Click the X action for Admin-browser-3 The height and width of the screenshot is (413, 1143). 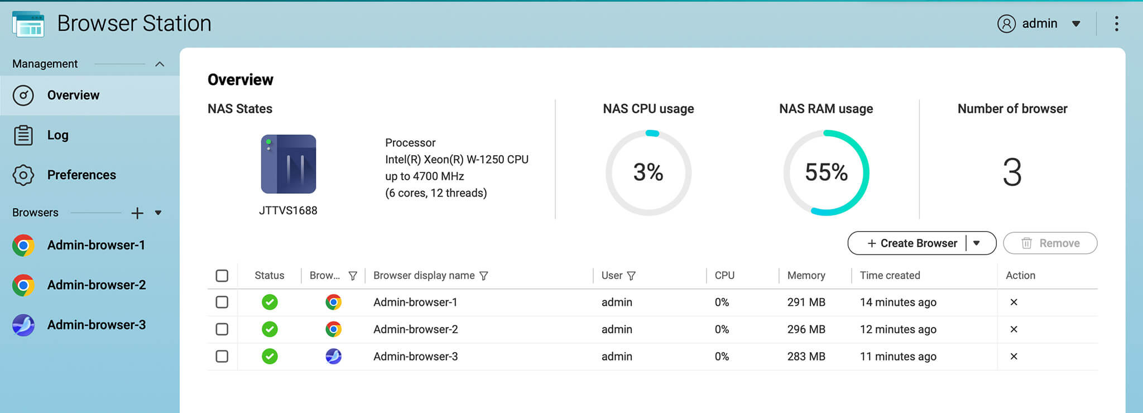tap(1014, 356)
